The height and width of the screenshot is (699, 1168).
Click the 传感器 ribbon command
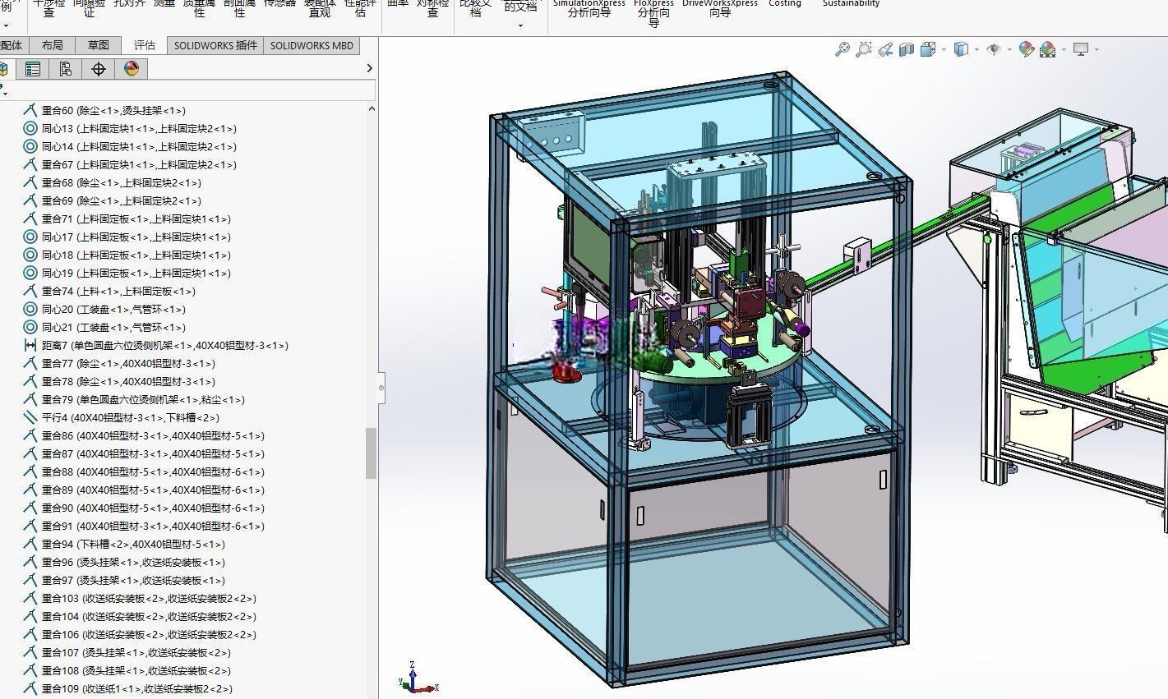tap(279, 5)
